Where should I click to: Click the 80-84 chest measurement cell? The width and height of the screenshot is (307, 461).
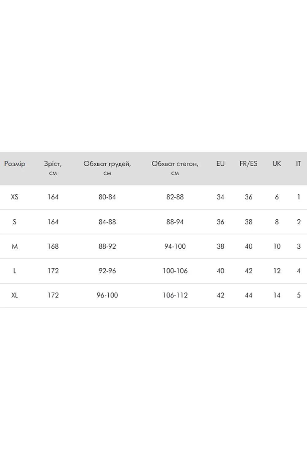coord(107,197)
